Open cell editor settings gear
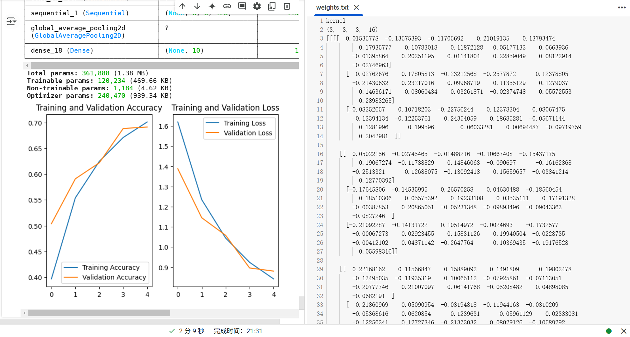This screenshot has height=337, width=630. [x=257, y=6]
